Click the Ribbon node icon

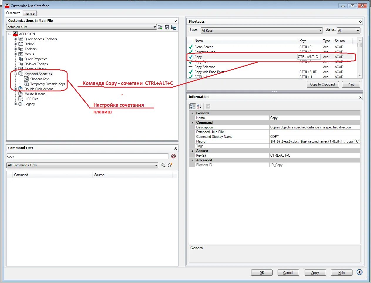21,44
